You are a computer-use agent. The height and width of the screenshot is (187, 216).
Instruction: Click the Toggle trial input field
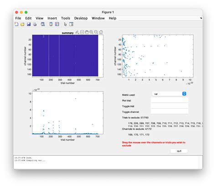pyautogui.click(x=170, y=106)
